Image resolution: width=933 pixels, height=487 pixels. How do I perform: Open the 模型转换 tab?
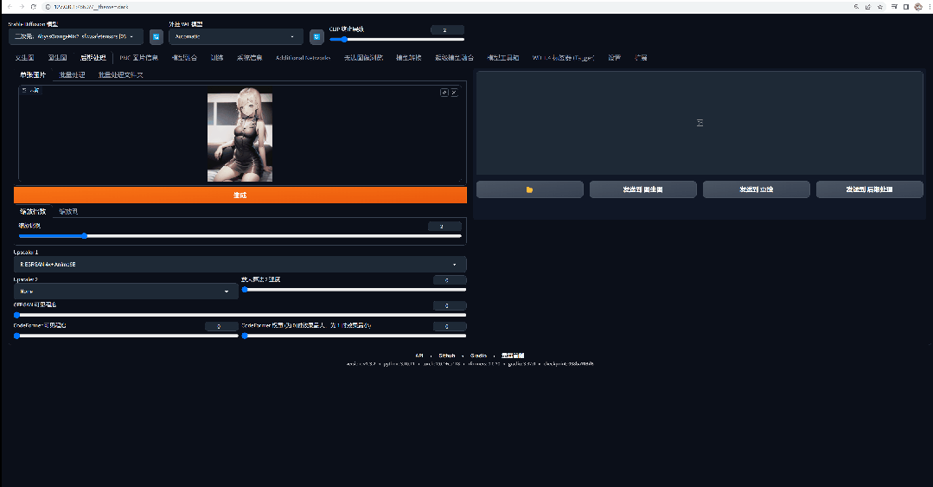click(409, 58)
